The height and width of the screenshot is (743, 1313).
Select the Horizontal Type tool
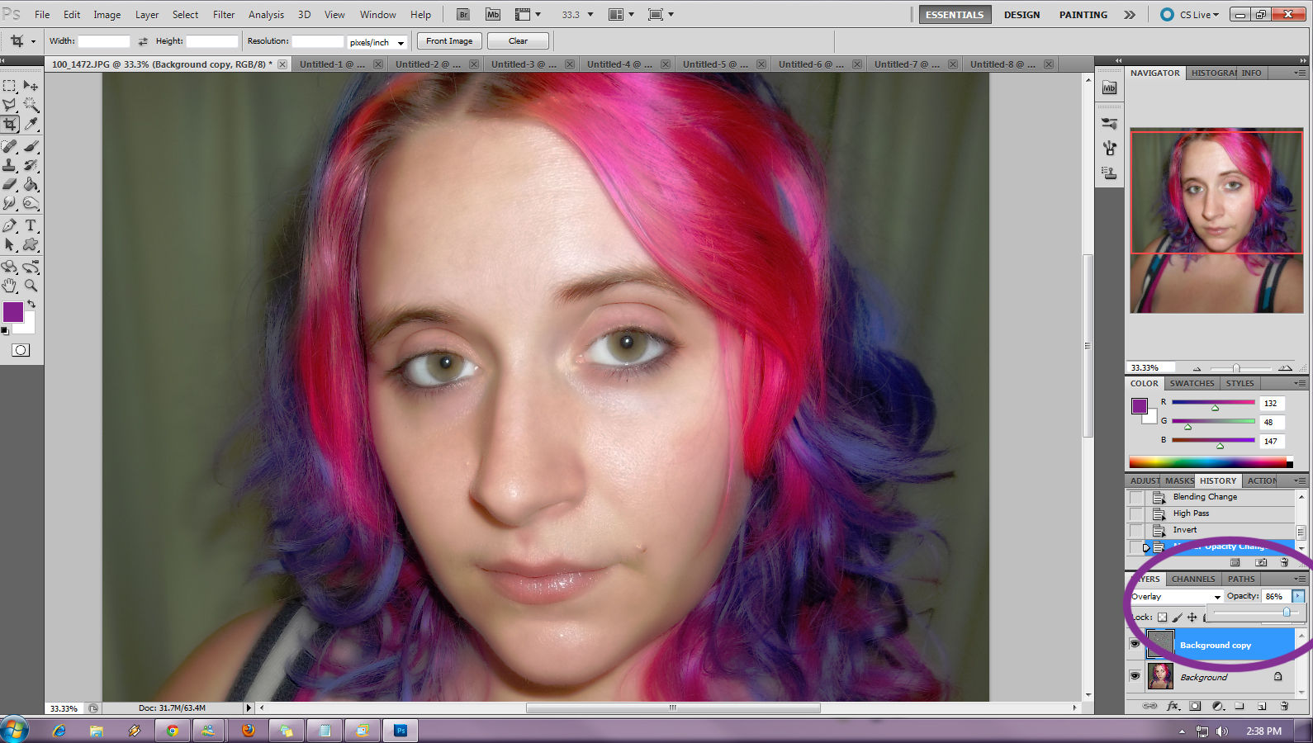pos(31,225)
